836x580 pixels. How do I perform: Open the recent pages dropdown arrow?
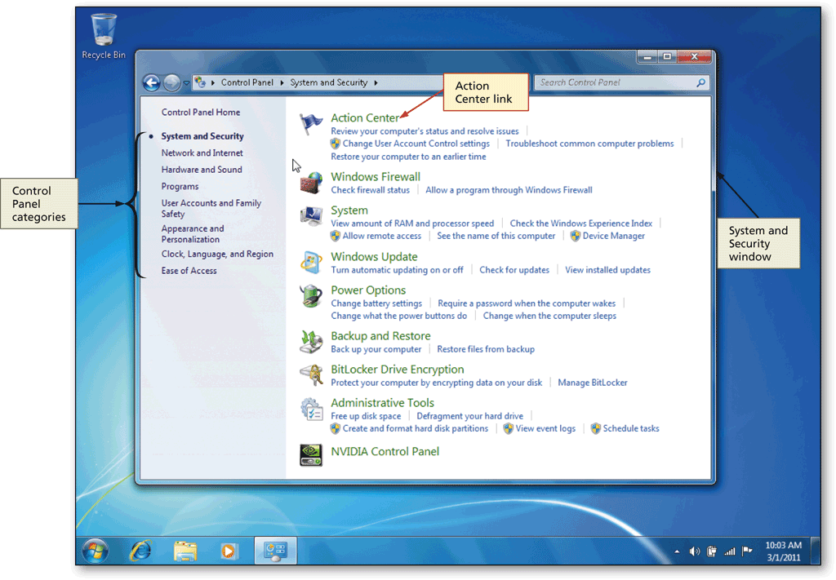pyautogui.click(x=186, y=83)
